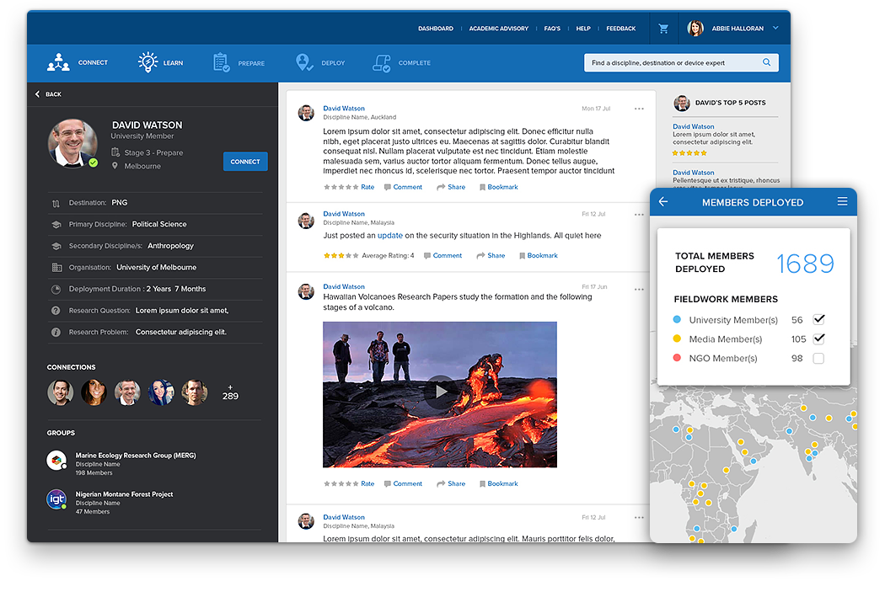The image size is (885, 592).
Task: Click the blue Connect button for David Watson
Action: click(245, 162)
